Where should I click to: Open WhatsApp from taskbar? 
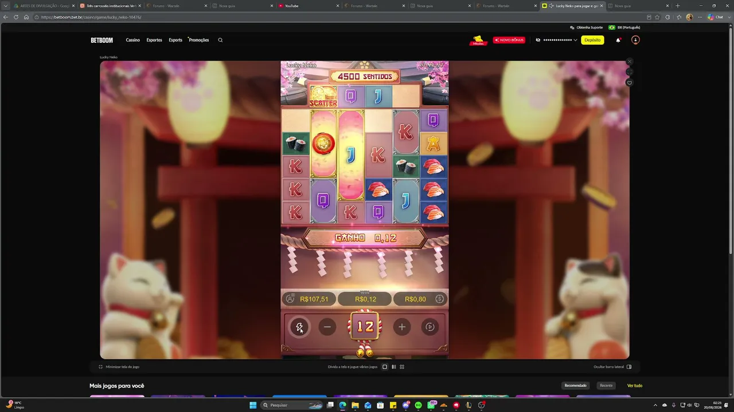(431, 405)
